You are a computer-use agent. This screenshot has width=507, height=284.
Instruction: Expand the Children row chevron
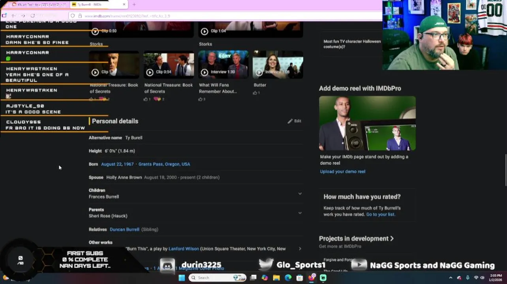[x=300, y=194]
